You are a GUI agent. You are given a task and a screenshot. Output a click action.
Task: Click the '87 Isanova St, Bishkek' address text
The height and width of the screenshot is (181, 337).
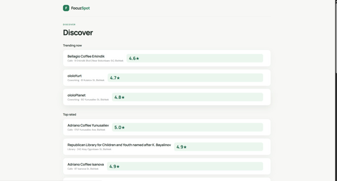(x=87, y=169)
